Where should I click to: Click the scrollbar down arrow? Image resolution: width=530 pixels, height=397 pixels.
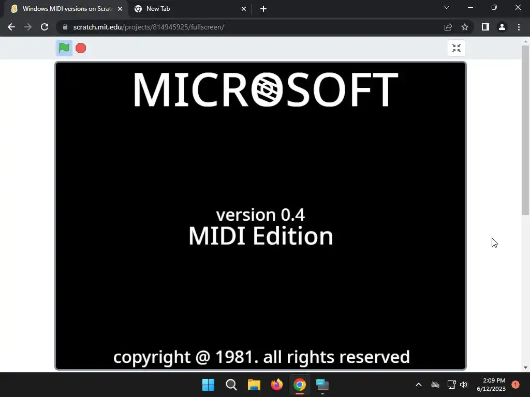pyautogui.click(x=525, y=368)
